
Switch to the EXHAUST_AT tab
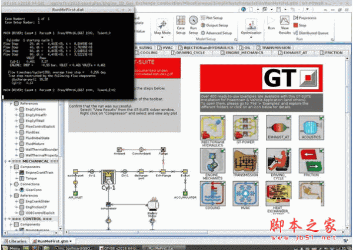click(x=292, y=53)
